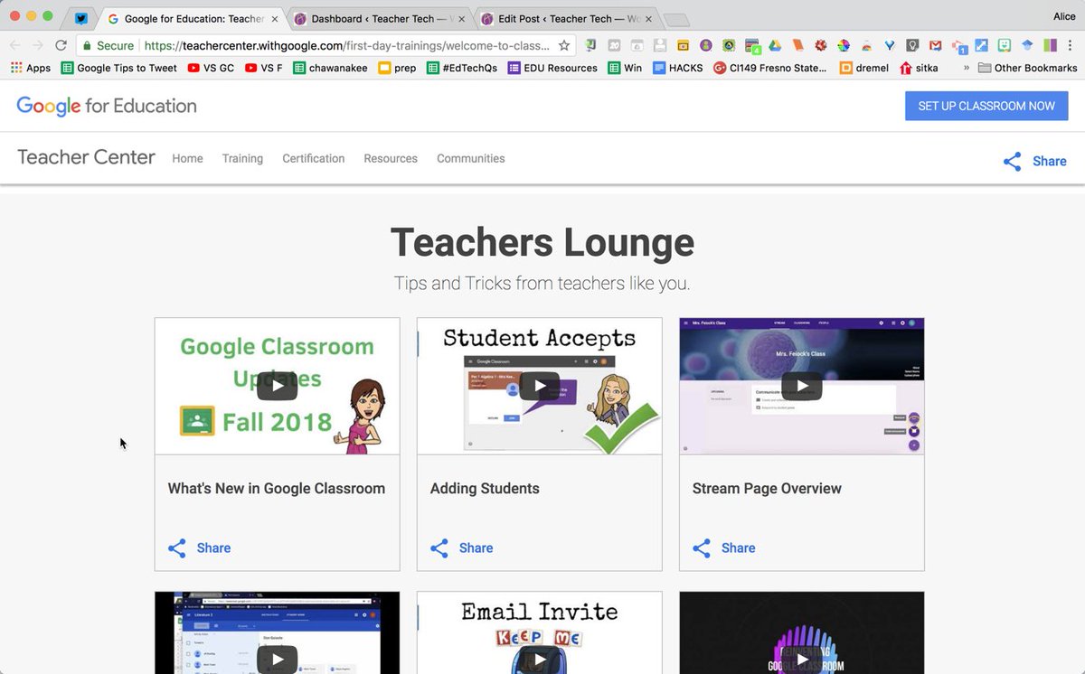This screenshot has height=674, width=1085.
Task: Go back using the browser back arrow
Action: (x=15, y=45)
